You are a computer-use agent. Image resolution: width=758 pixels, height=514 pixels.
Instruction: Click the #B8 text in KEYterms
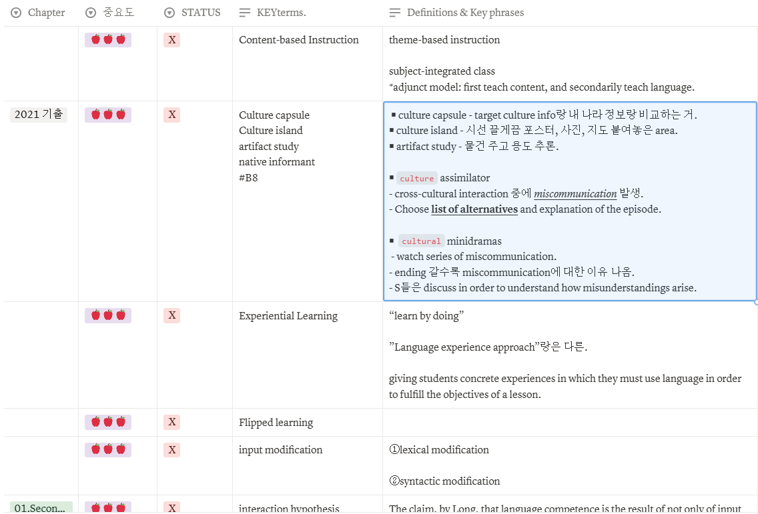[248, 178]
